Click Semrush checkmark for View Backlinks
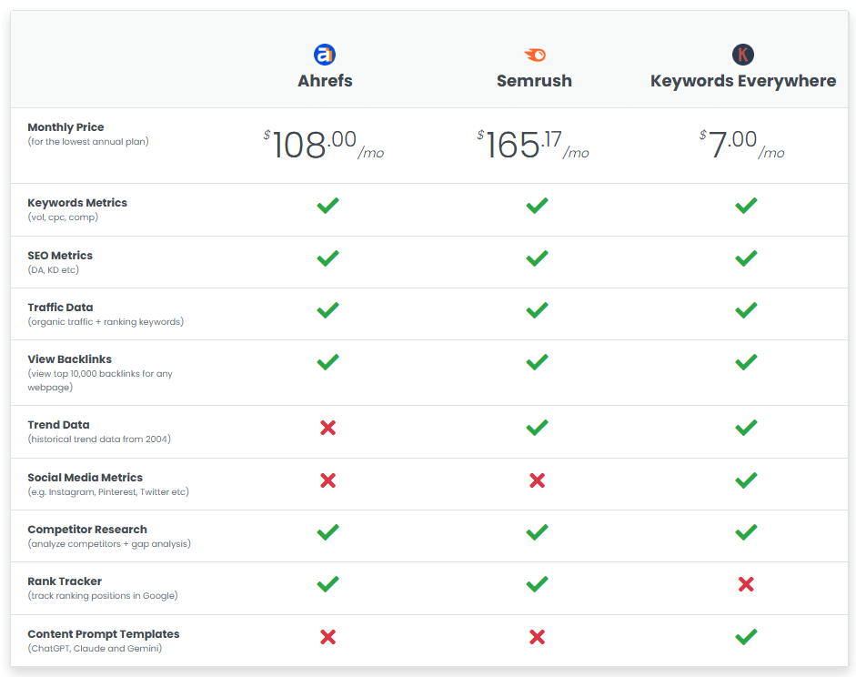Image resolution: width=856 pixels, height=677 pixels. 538,362
